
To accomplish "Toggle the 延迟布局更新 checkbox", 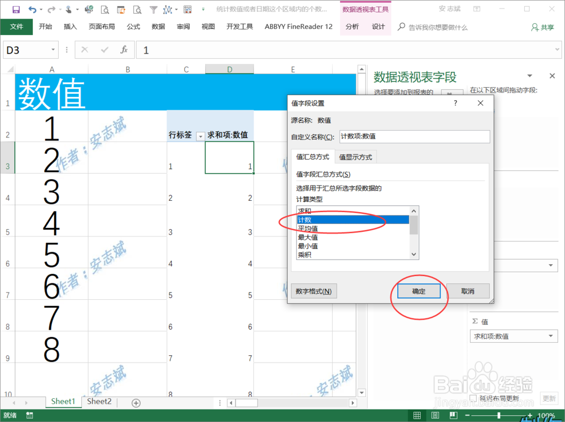I will [473, 398].
